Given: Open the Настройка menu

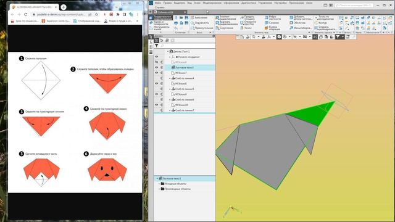Looking at the screenshot, I should point(280,2).
